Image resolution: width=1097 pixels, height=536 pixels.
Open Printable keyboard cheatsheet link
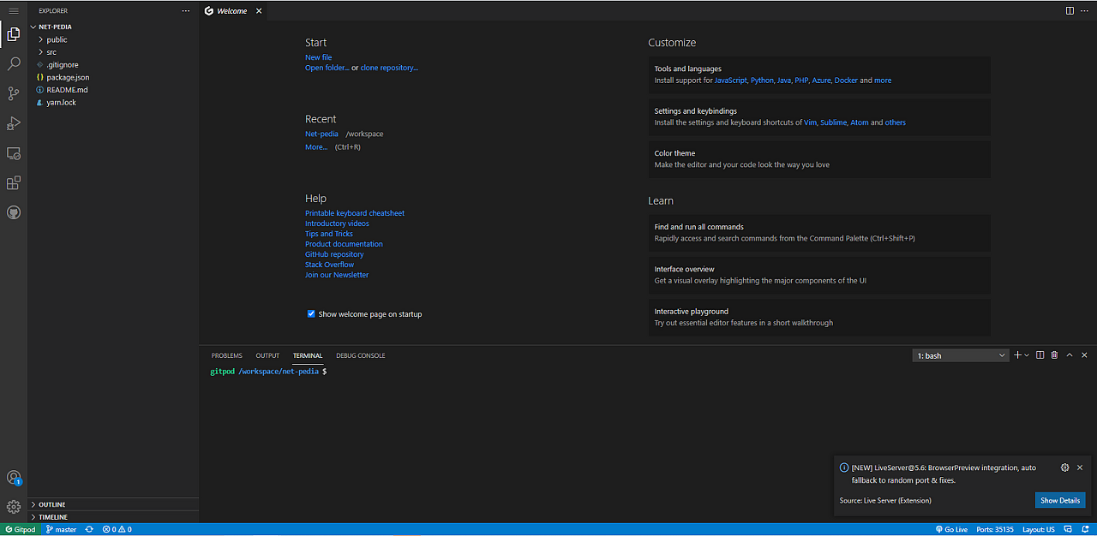355,213
